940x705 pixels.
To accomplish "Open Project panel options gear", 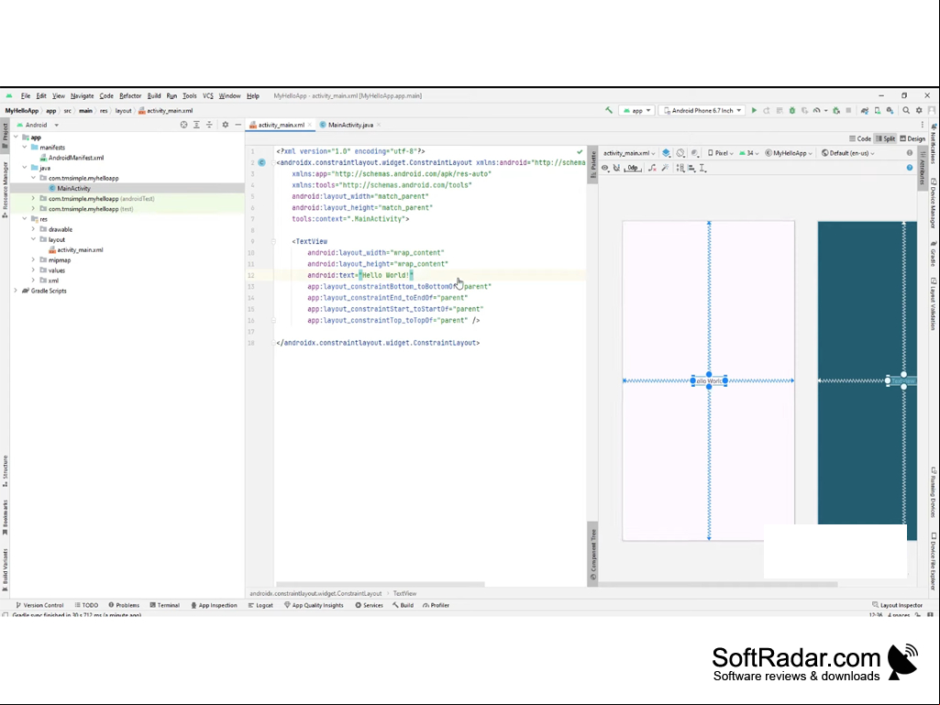I will pyautogui.click(x=226, y=125).
